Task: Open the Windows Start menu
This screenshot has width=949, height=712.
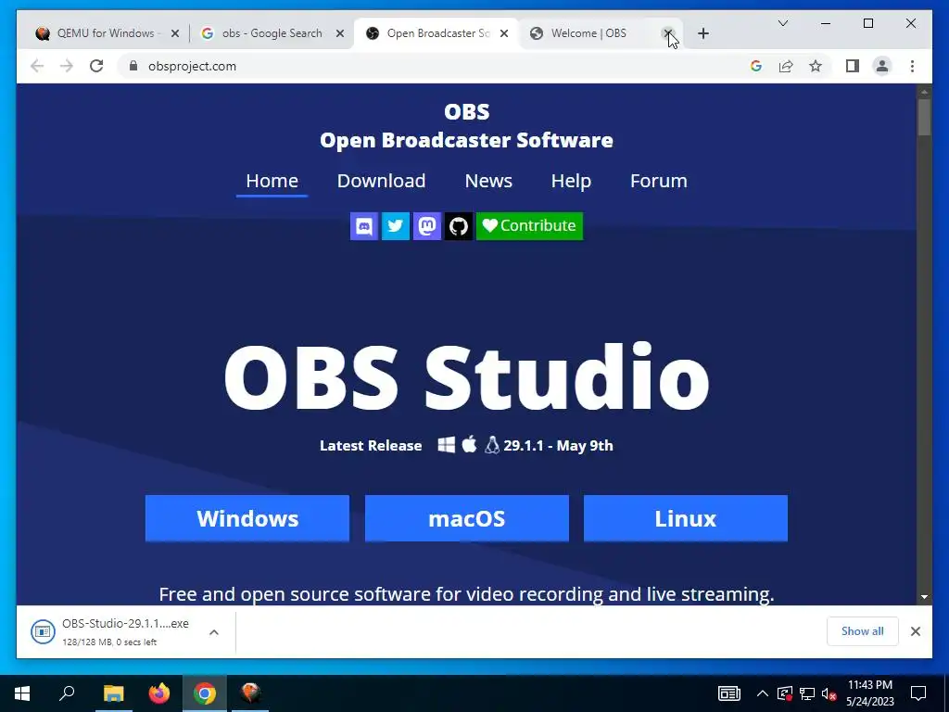Action: pyautogui.click(x=22, y=693)
